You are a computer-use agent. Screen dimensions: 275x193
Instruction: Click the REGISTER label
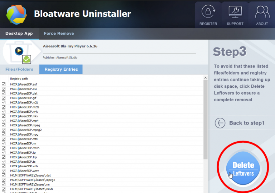coord(208,24)
